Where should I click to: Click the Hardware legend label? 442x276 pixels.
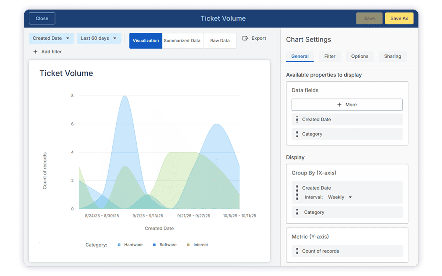click(x=133, y=245)
